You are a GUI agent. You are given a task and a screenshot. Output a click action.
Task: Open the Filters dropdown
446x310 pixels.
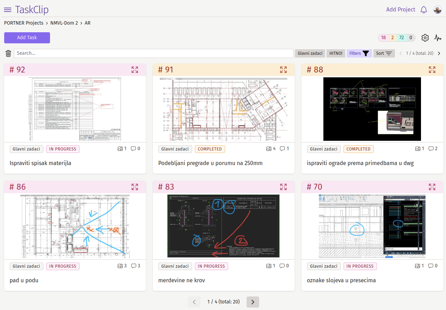tap(359, 53)
